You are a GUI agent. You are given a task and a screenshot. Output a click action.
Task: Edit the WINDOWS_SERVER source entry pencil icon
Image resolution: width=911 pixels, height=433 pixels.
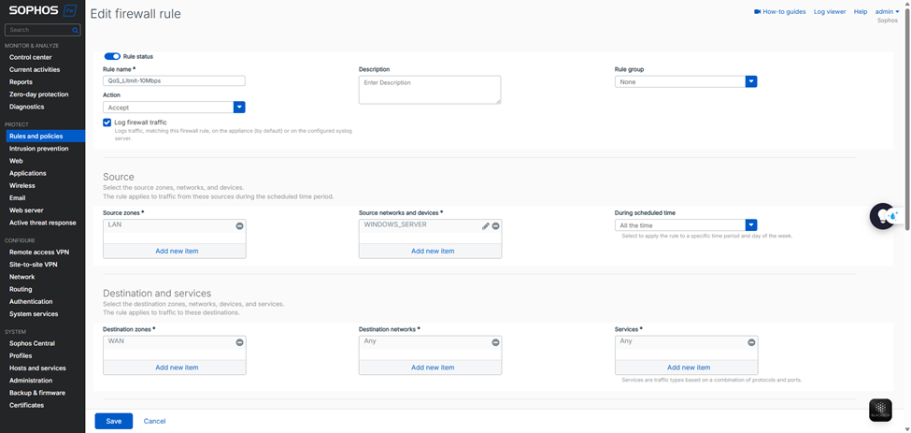click(x=485, y=226)
